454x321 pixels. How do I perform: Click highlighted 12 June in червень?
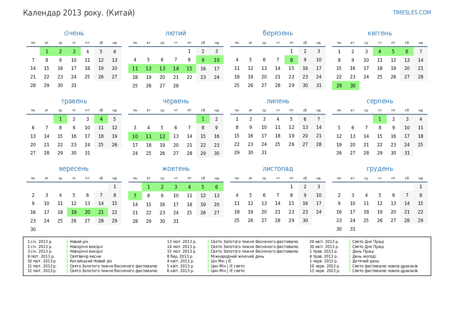162,136
